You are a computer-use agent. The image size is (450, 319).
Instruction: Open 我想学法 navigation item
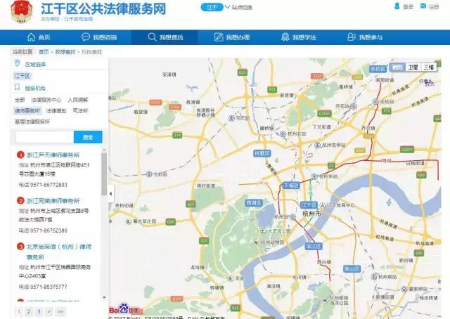pyautogui.click(x=298, y=37)
